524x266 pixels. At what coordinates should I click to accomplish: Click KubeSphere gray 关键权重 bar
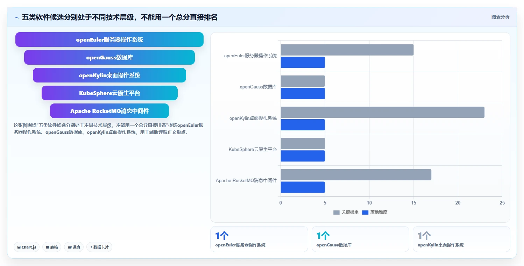pos(303,143)
